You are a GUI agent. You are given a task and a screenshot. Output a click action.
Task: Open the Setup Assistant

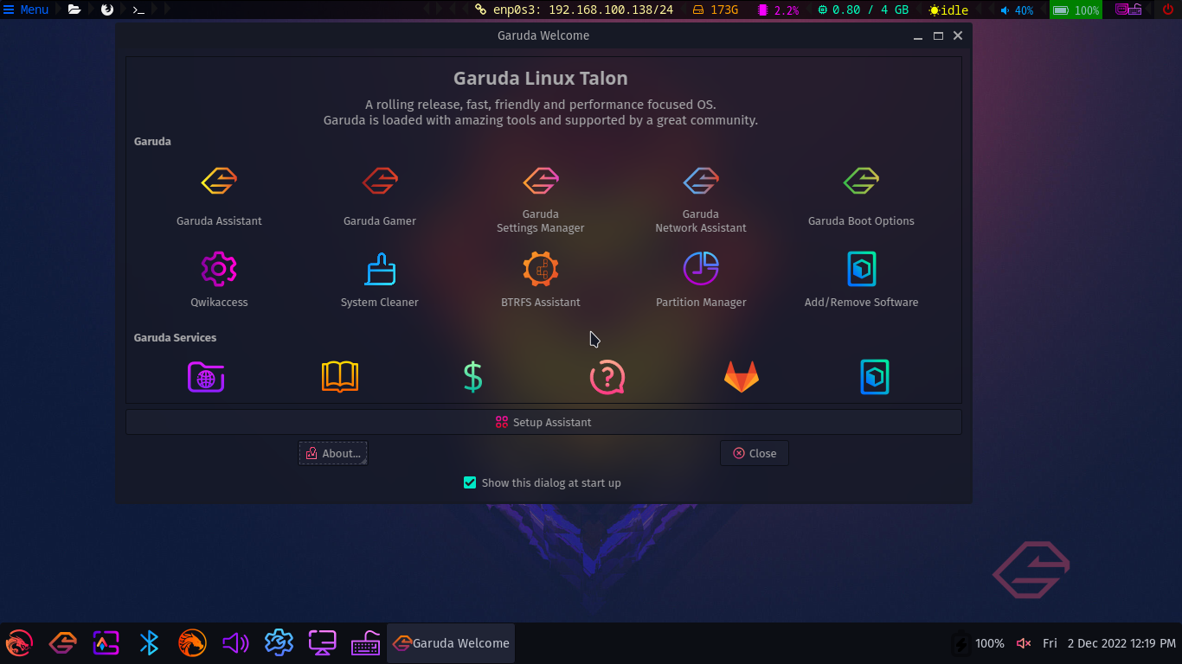coord(543,422)
